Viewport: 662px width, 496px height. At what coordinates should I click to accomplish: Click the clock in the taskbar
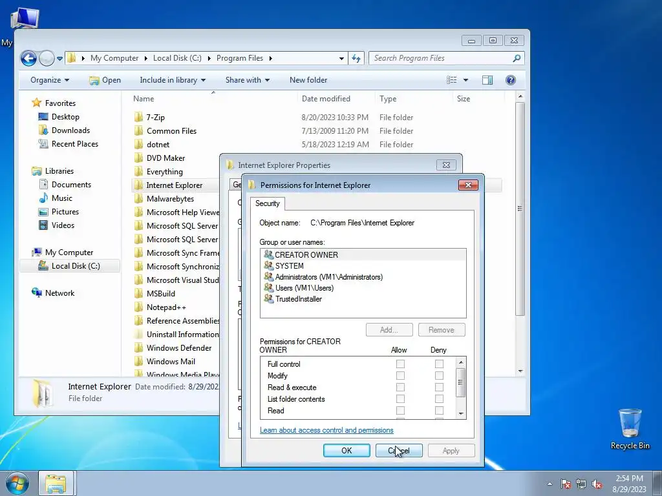629,484
